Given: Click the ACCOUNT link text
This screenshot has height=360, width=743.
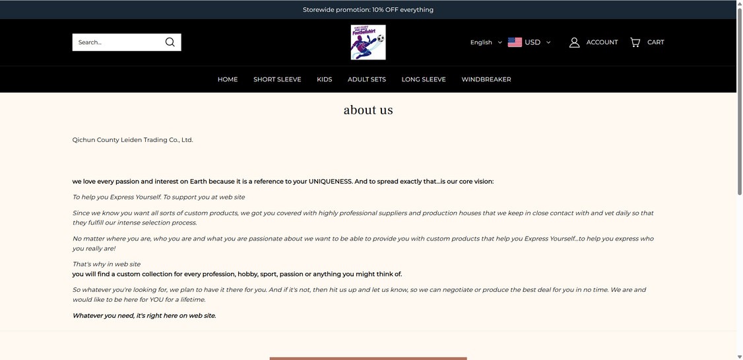Looking at the screenshot, I should [602, 42].
